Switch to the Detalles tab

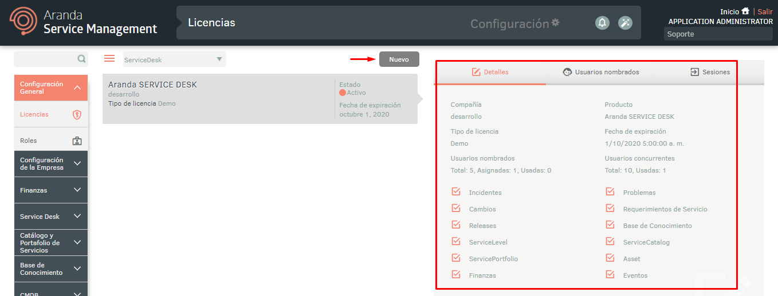490,72
